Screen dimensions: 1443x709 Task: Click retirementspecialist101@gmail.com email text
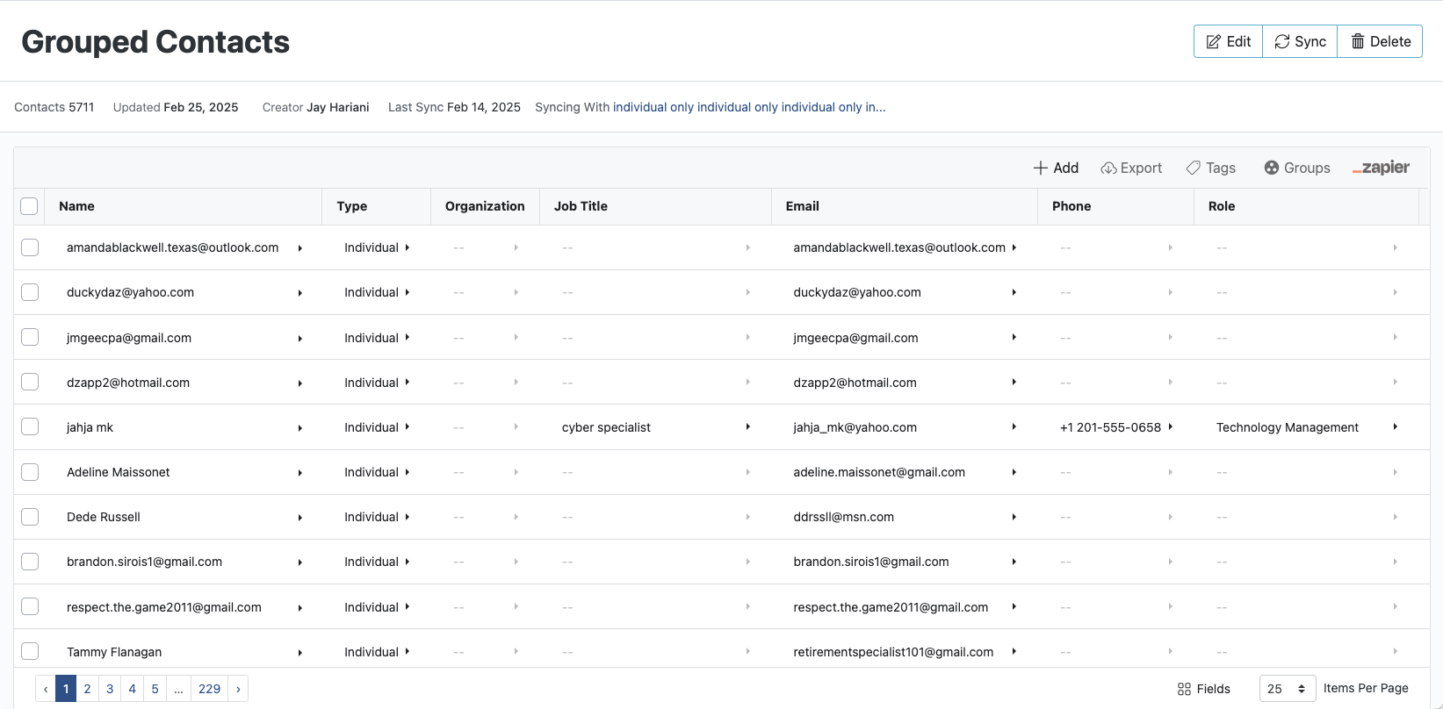click(x=893, y=652)
